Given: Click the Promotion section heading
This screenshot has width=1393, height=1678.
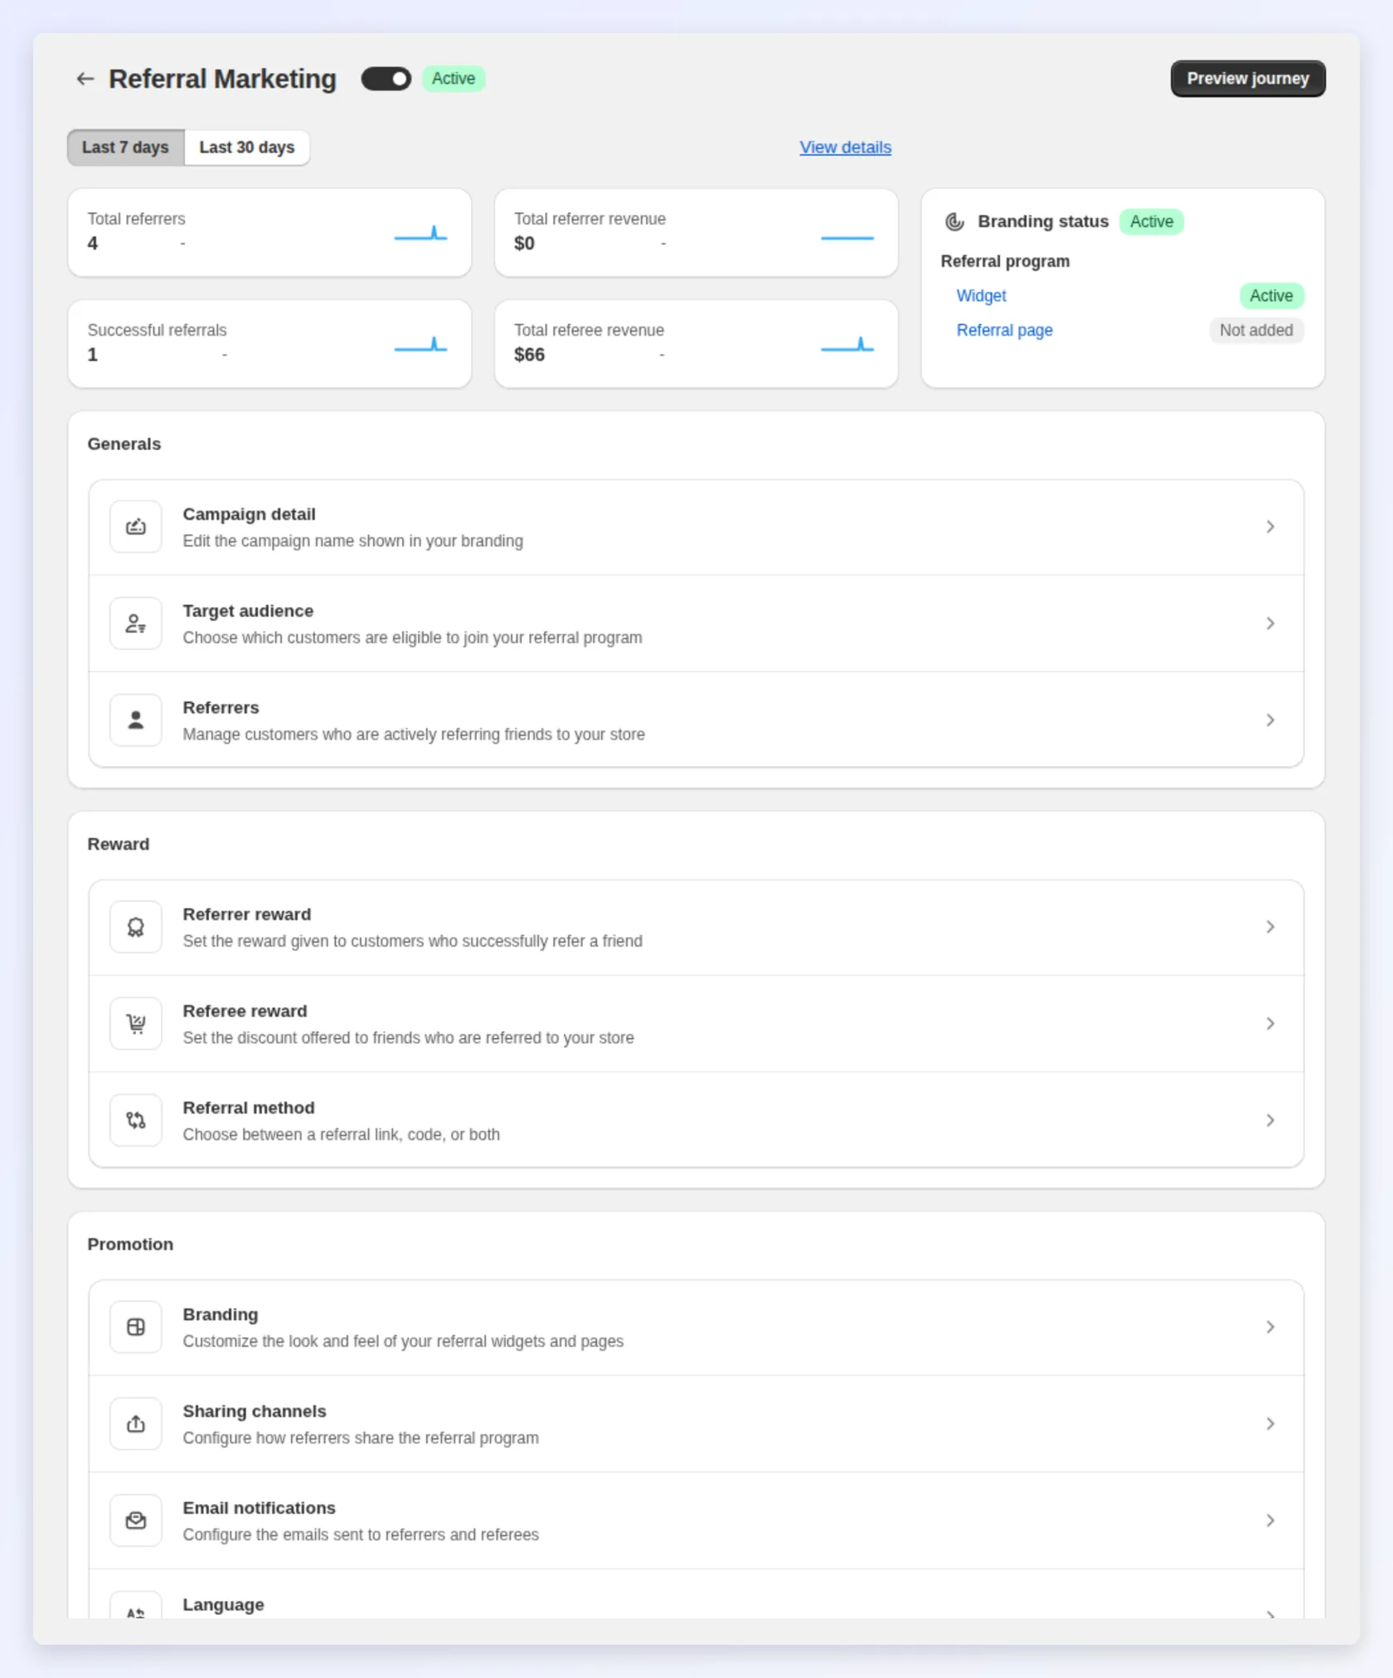Looking at the screenshot, I should coord(130,1244).
